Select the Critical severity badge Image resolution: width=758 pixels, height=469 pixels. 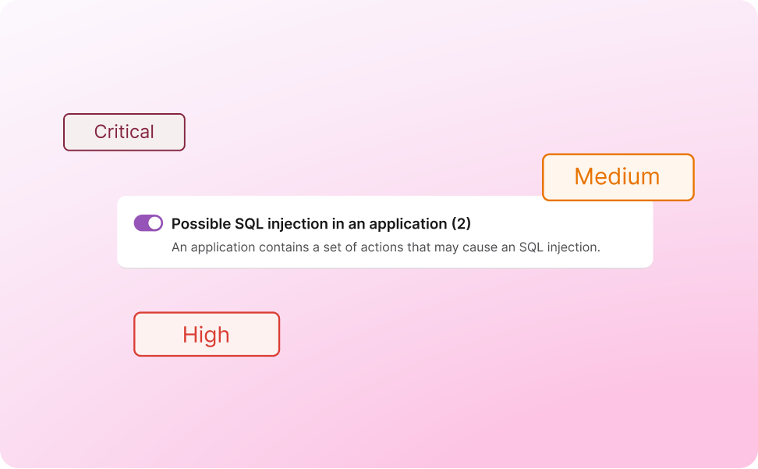(x=123, y=131)
